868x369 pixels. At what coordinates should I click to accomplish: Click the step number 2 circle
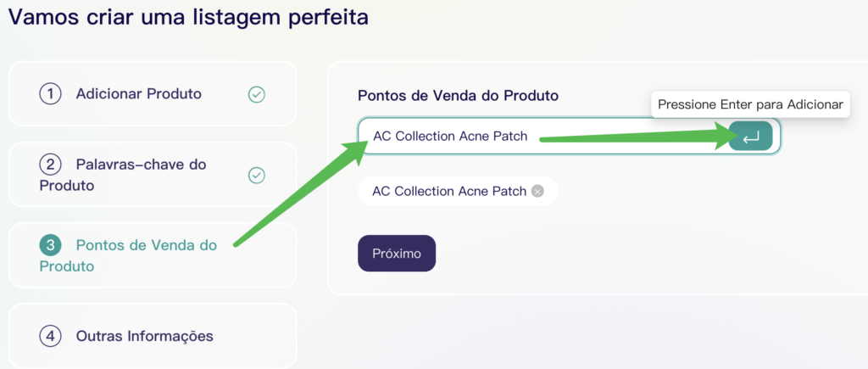[51, 164]
